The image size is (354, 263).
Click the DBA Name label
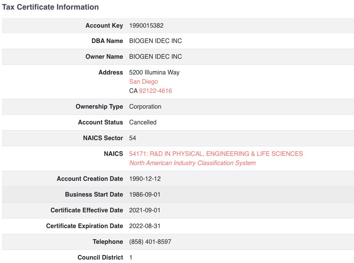(x=107, y=41)
